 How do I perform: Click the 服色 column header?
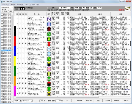(x=49, y=14)
